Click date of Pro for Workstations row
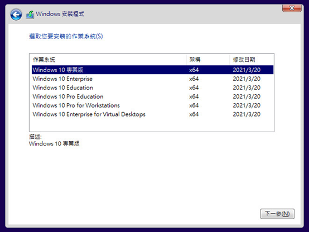Viewport: 309px width, 232px height. pos(247,105)
